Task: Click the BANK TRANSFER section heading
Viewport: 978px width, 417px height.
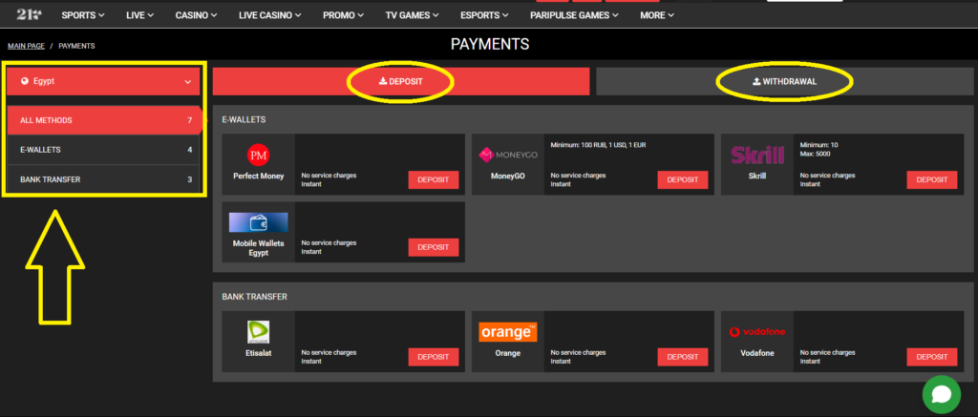Action: 254,297
